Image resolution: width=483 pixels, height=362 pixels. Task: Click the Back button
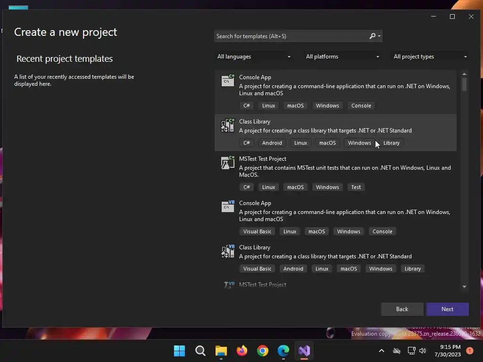402,309
